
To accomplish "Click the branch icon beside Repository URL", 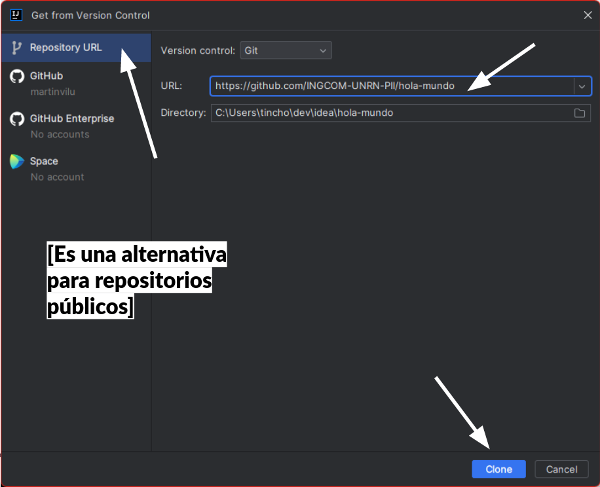I will pyautogui.click(x=17, y=48).
